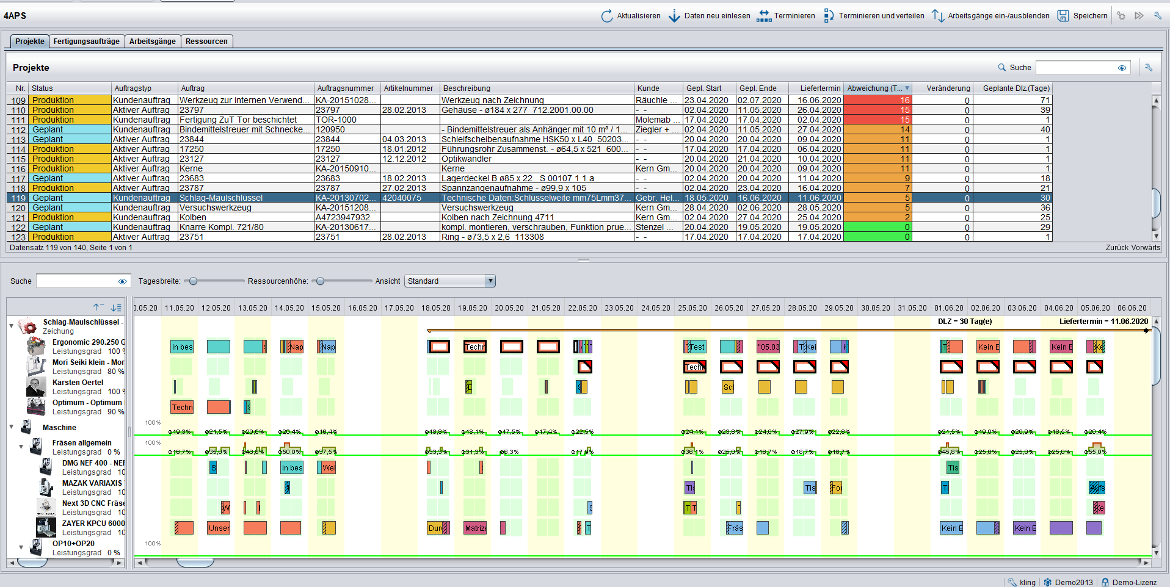Open the Arbeitsgänge tab
This screenshot has width=1170, height=587.
pyautogui.click(x=153, y=41)
